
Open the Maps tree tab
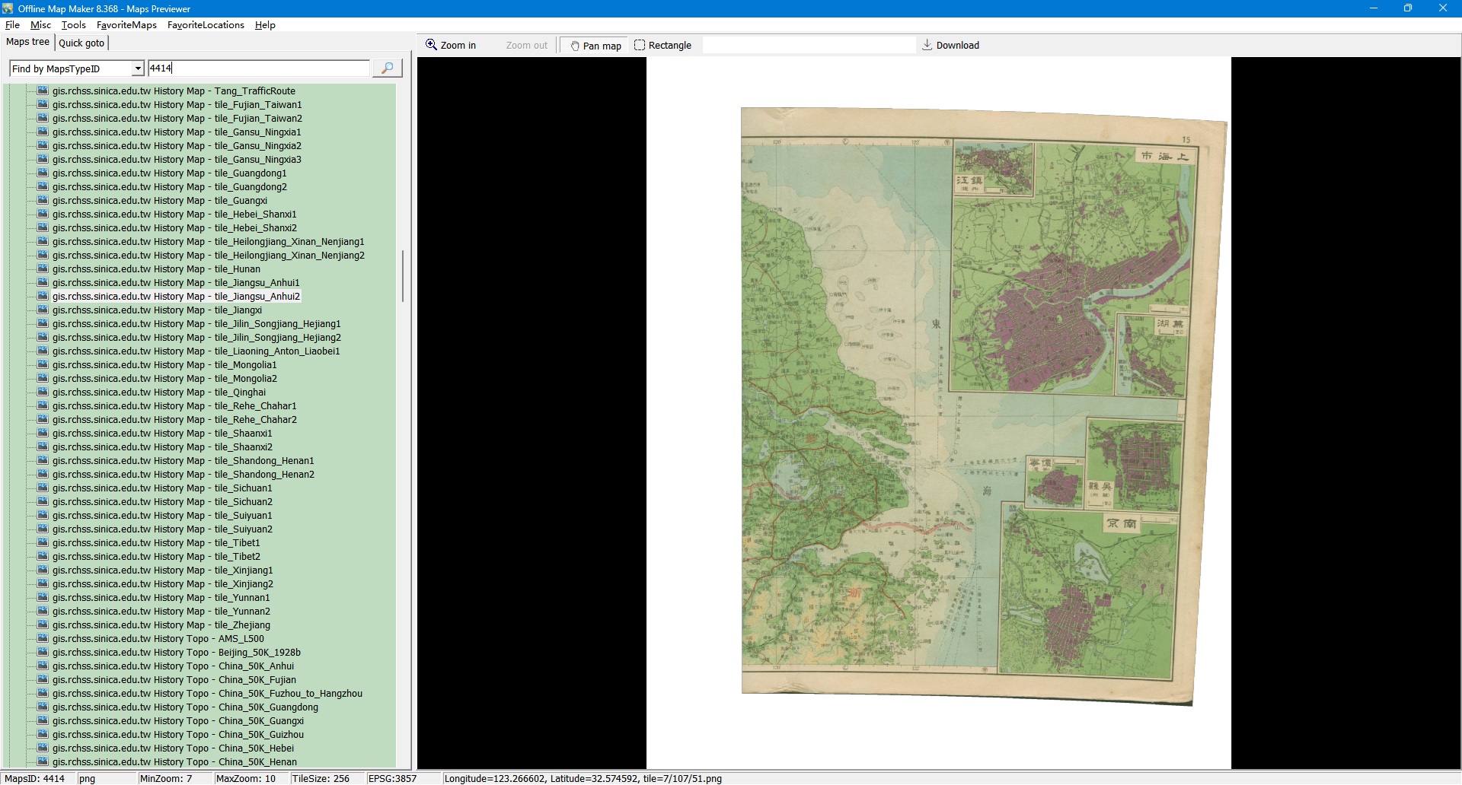click(28, 42)
